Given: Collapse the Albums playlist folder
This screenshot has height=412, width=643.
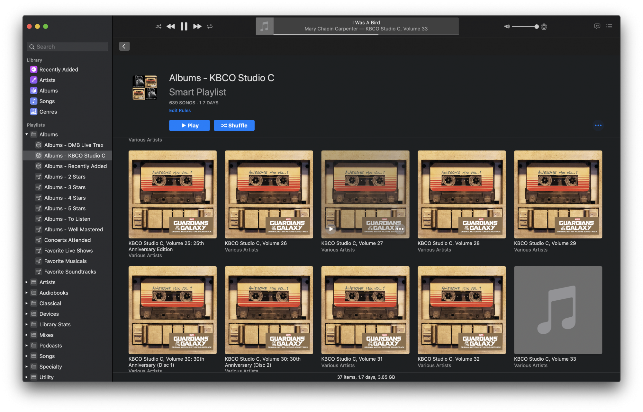Looking at the screenshot, I should click(x=27, y=134).
